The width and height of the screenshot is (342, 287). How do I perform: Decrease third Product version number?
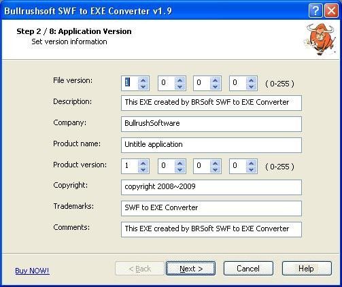coord(215,169)
